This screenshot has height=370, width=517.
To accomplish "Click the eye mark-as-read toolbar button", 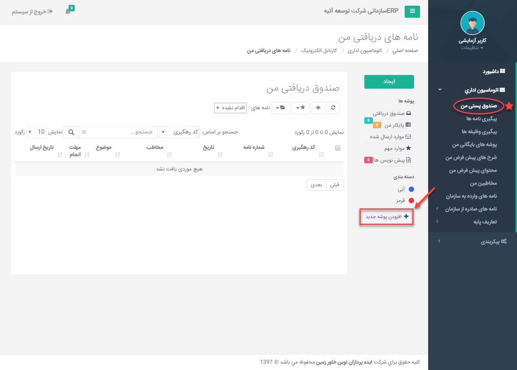I will pyautogui.click(x=318, y=108).
